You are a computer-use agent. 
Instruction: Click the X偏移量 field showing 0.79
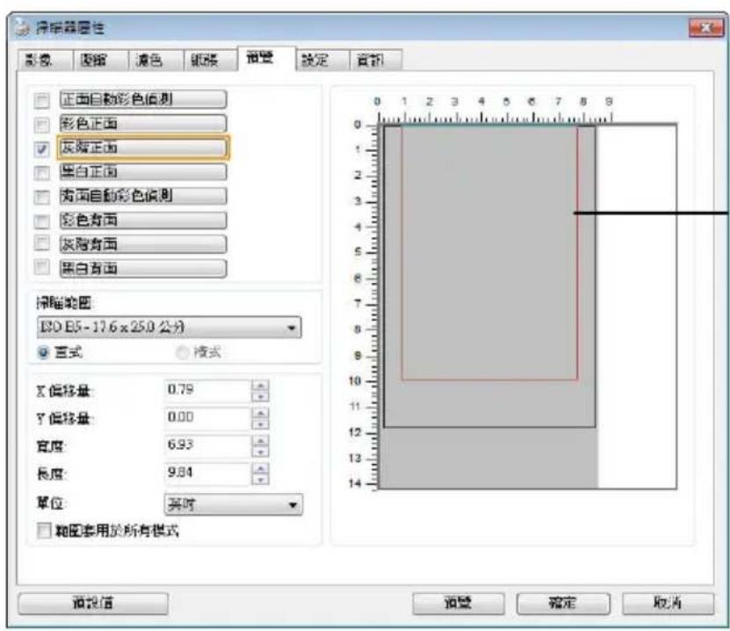207,390
